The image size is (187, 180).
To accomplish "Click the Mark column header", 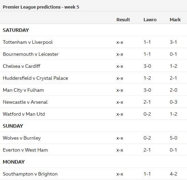I will point(175,20).
